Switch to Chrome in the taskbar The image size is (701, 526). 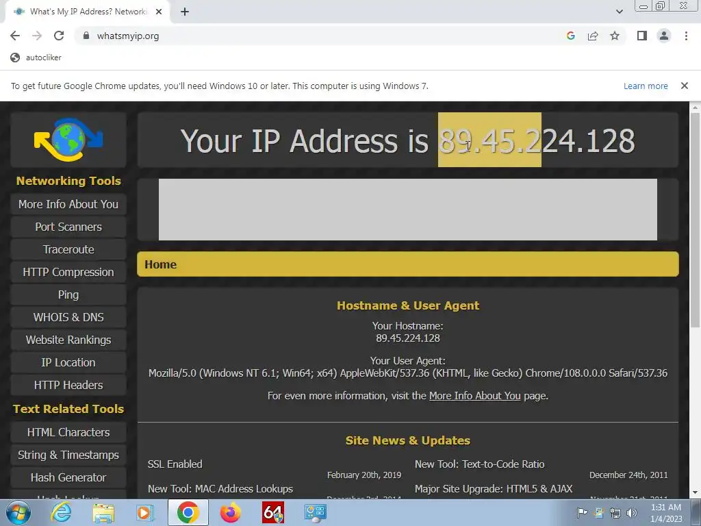[x=188, y=512]
